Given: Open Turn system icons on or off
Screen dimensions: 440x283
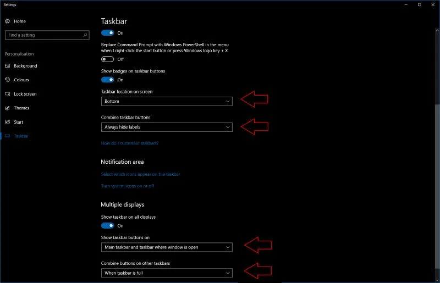Looking at the screenshot, I should [128, 186].
